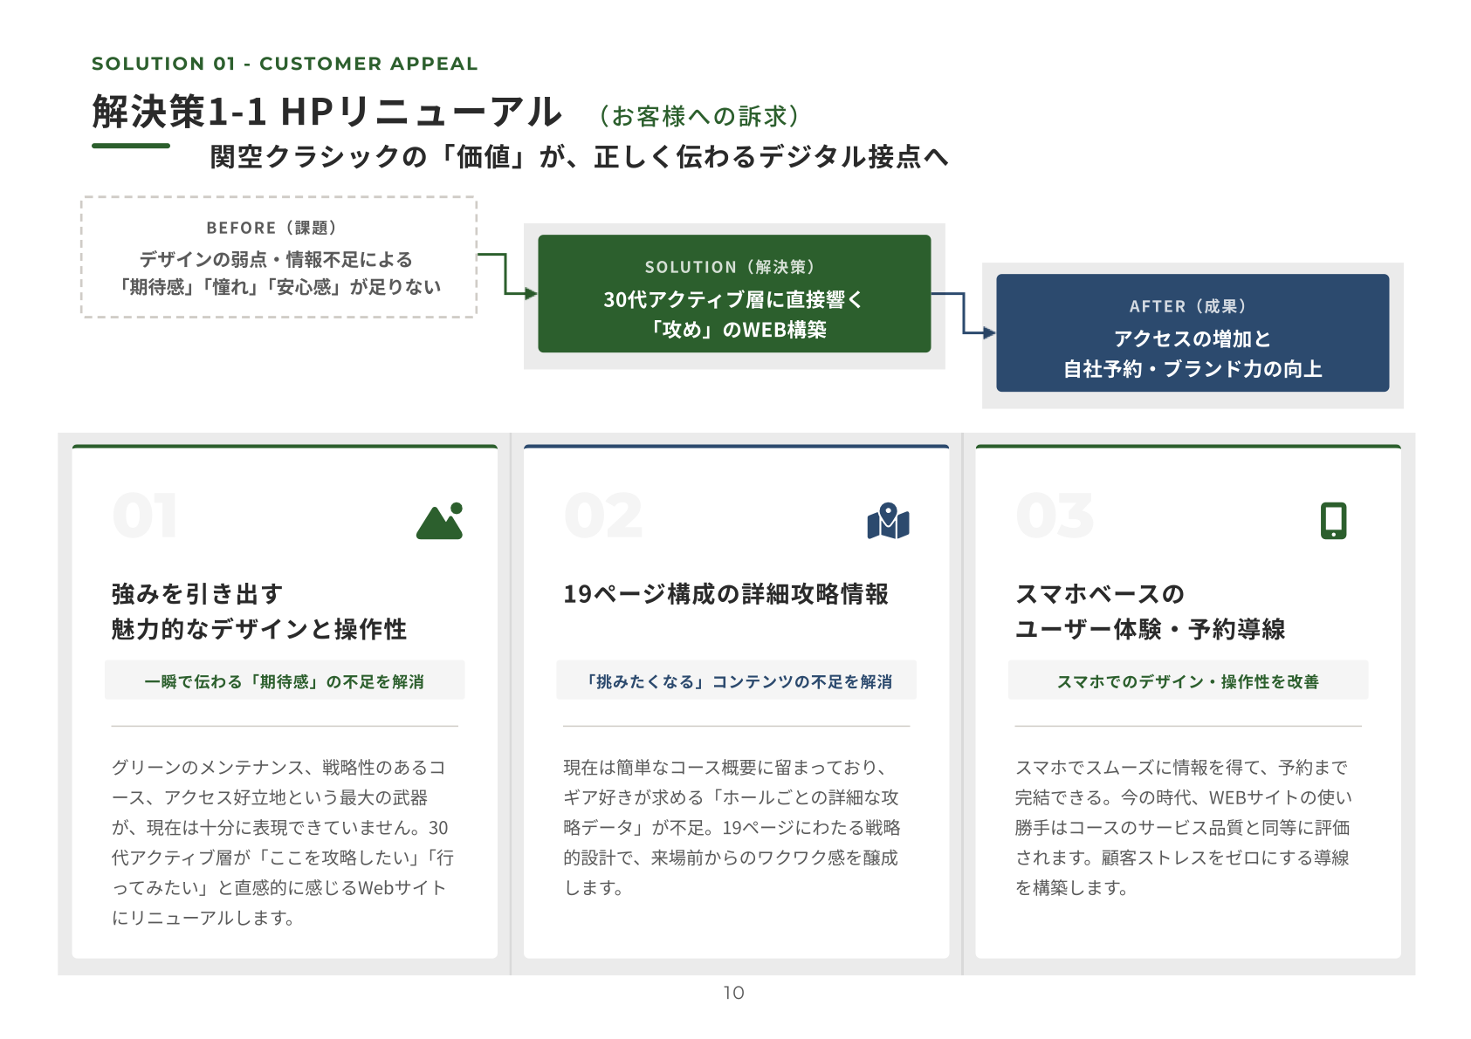Image resolution: width=1471 pixels, height=1039 pixels.
Task: Click the subtitle '関空クラシックの「価値」が、正しく伝わるデジタル接点へ'
Action: (x=579, y=157)
